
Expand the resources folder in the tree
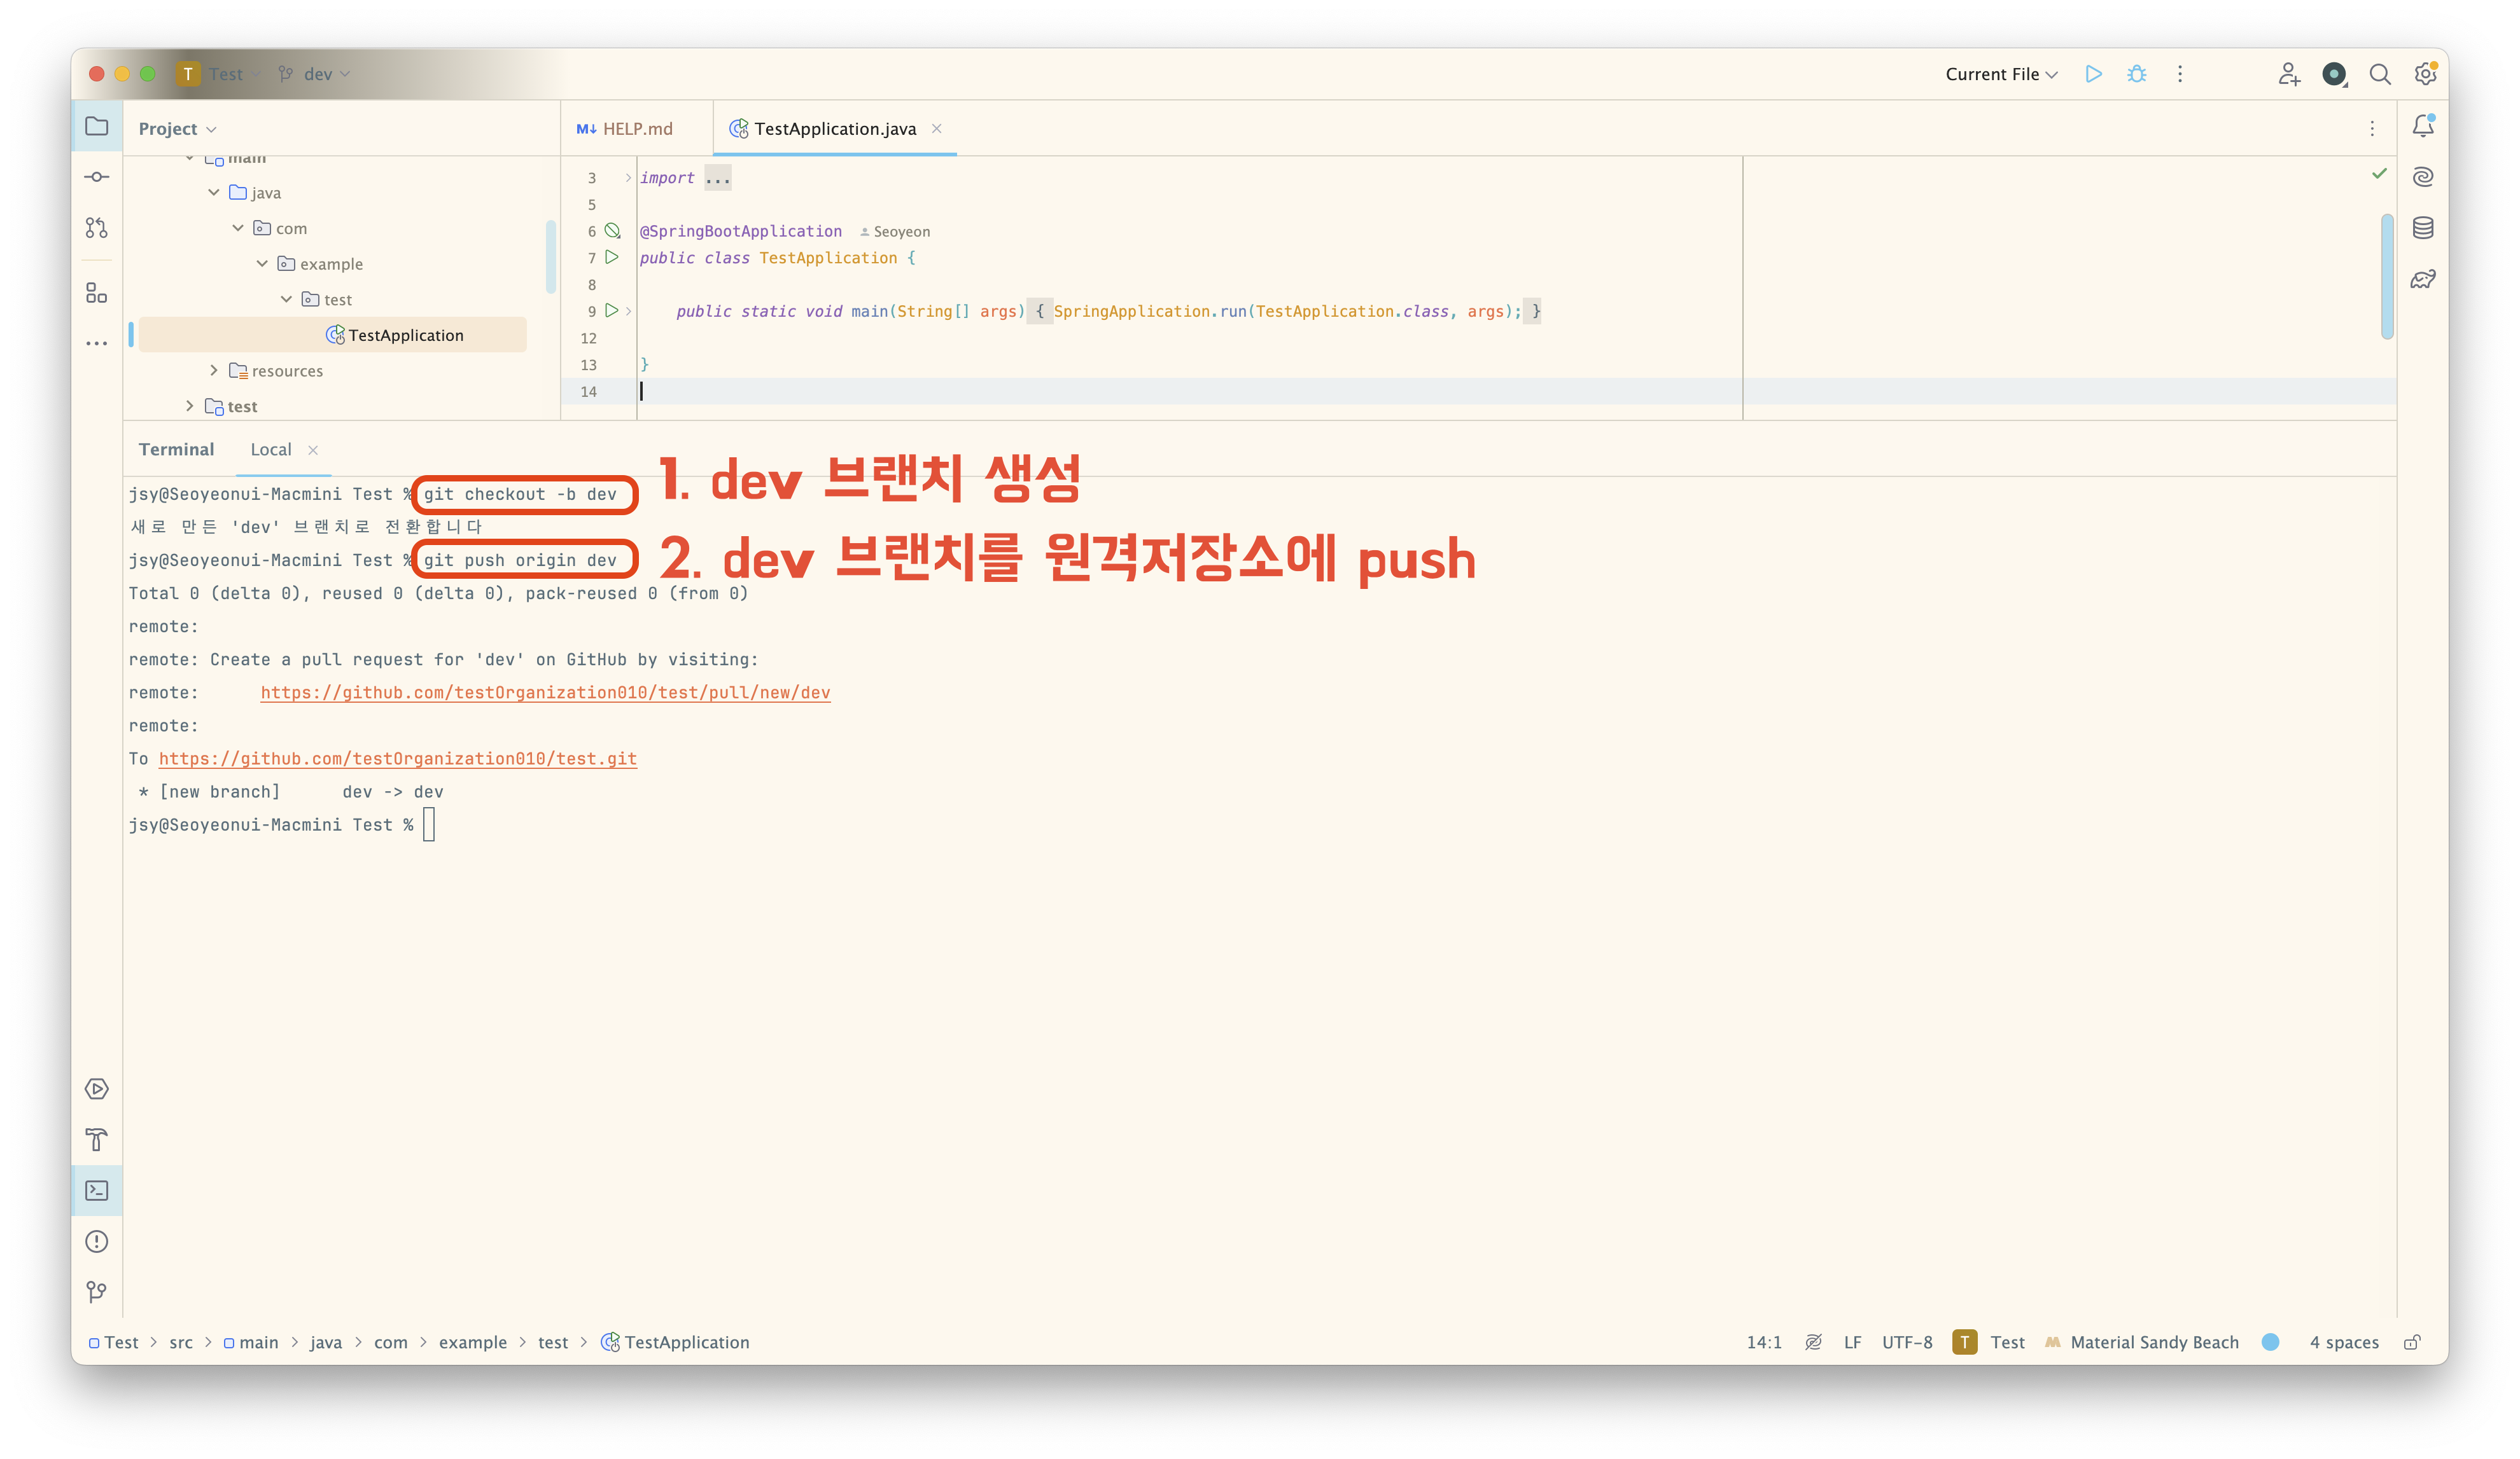tap(213, 371)
